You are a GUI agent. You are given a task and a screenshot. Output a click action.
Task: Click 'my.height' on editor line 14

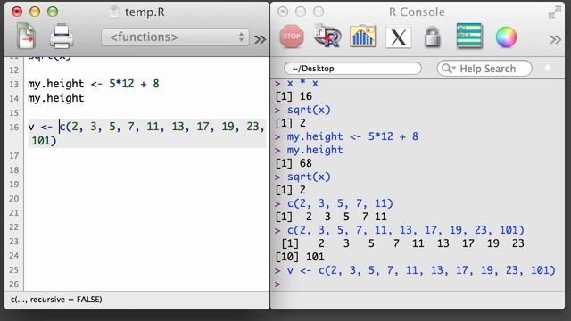tap(56, 98)
